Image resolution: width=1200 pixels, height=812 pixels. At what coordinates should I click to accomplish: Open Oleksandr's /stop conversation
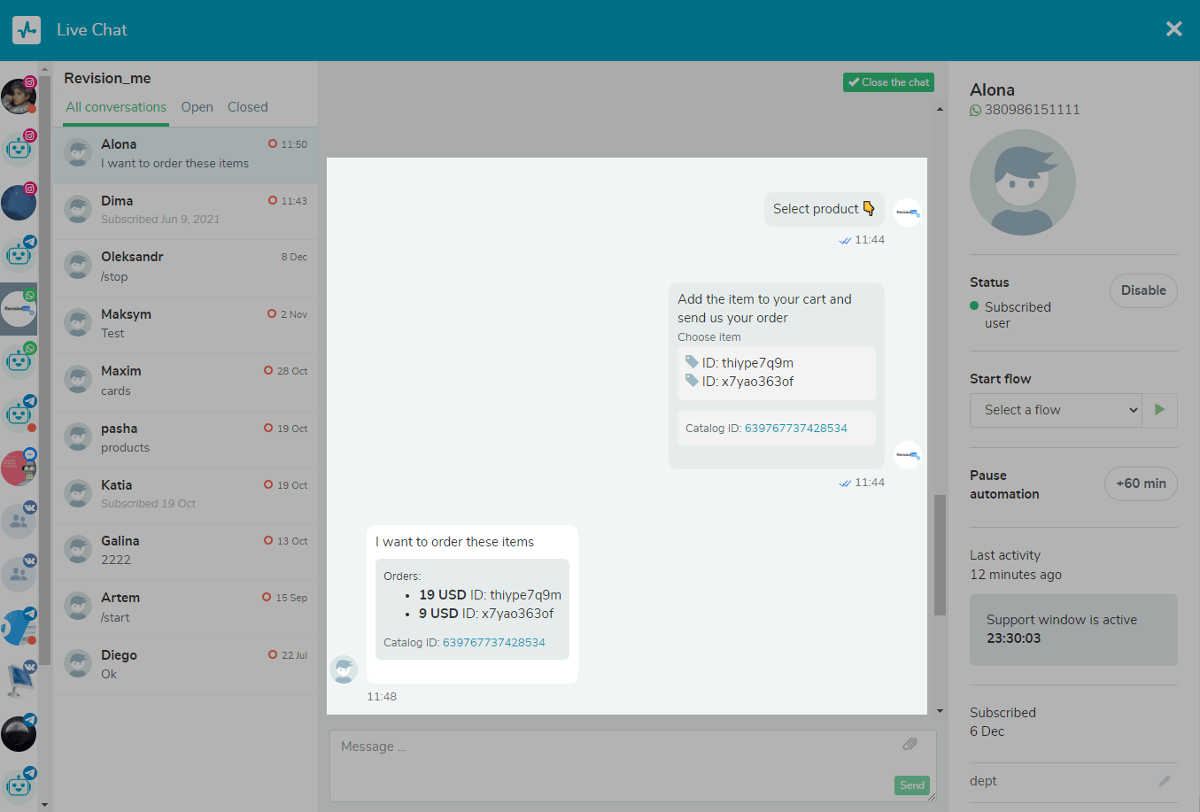(x=185, y=267)
